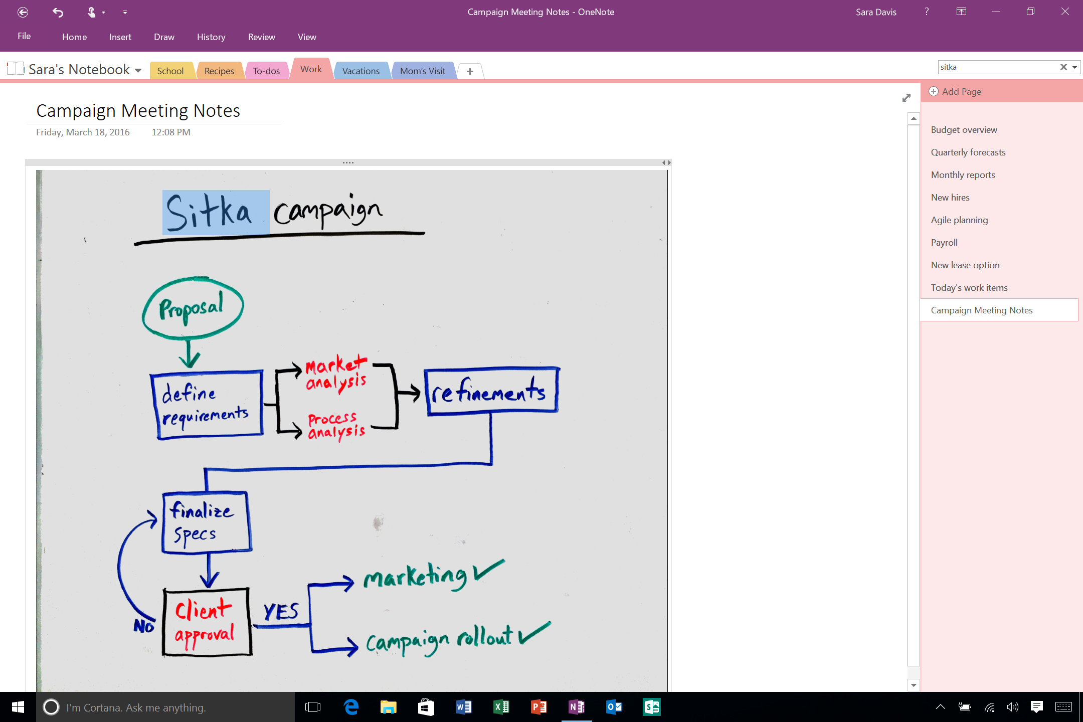Click the Back arrow icon in title bar
This screenshot has height=722, width=1083.
point(23,12)
